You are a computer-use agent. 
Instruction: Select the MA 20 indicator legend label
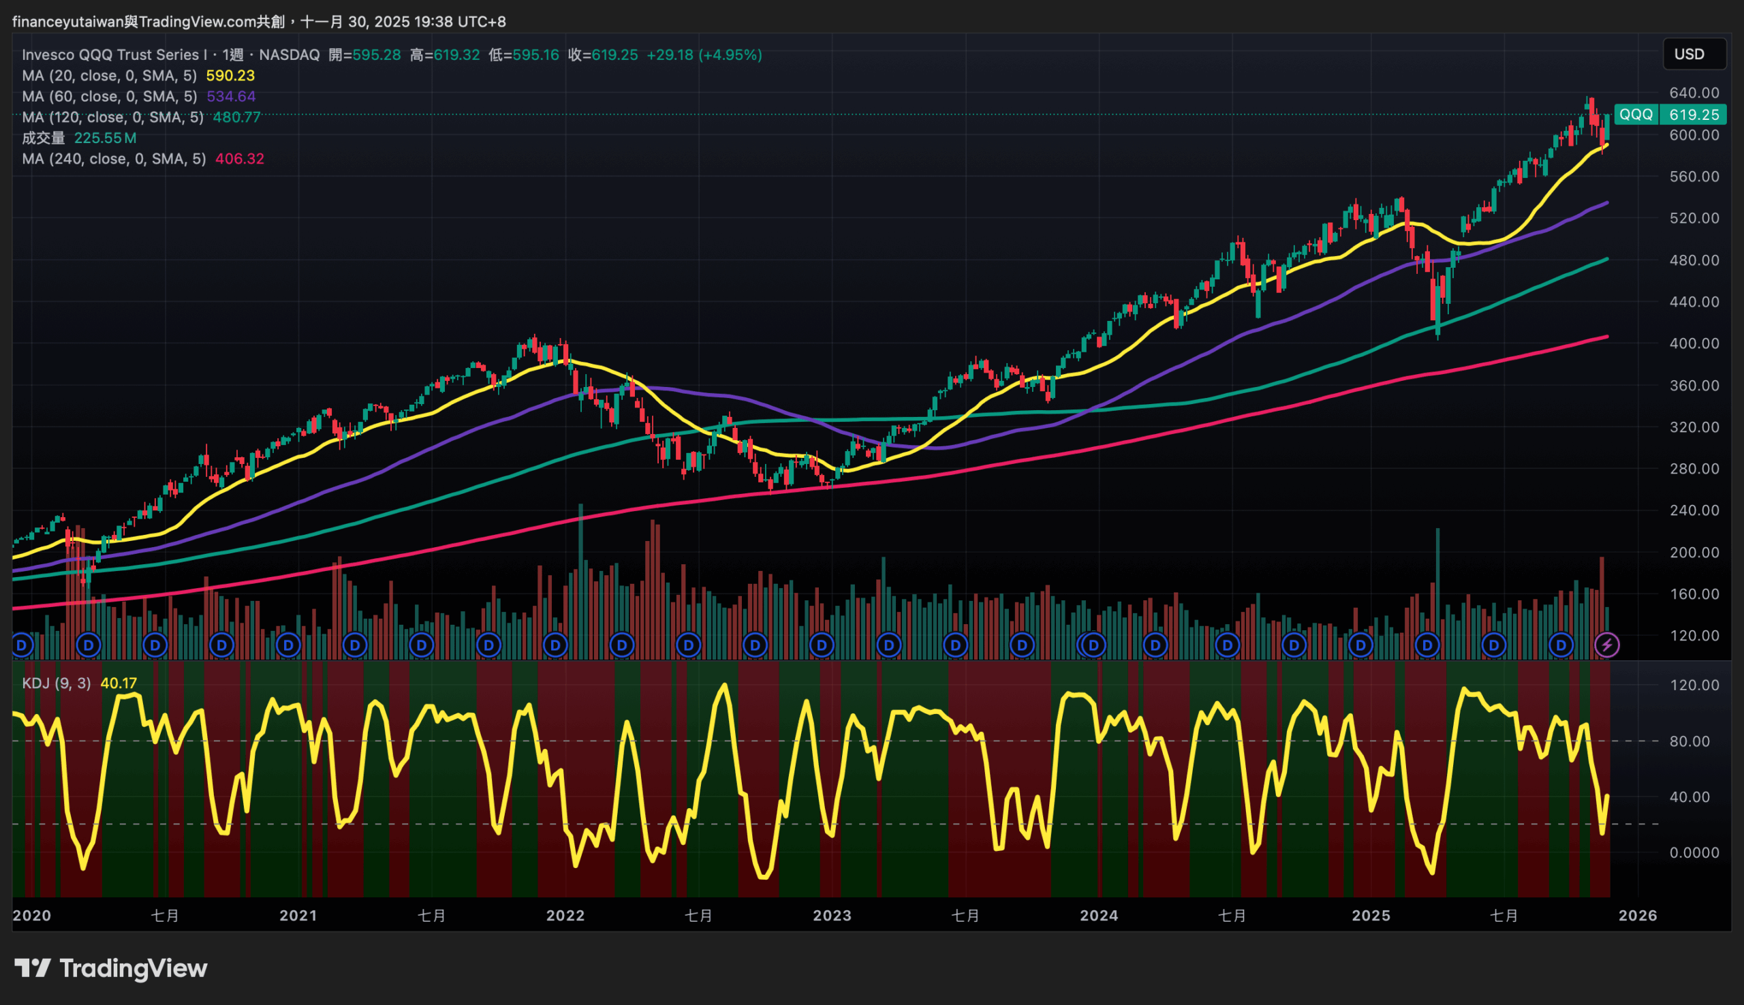coord(109,75)
